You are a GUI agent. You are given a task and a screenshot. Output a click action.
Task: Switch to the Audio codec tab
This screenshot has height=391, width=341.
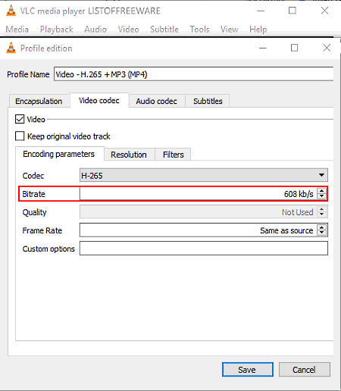coord(157,101)
